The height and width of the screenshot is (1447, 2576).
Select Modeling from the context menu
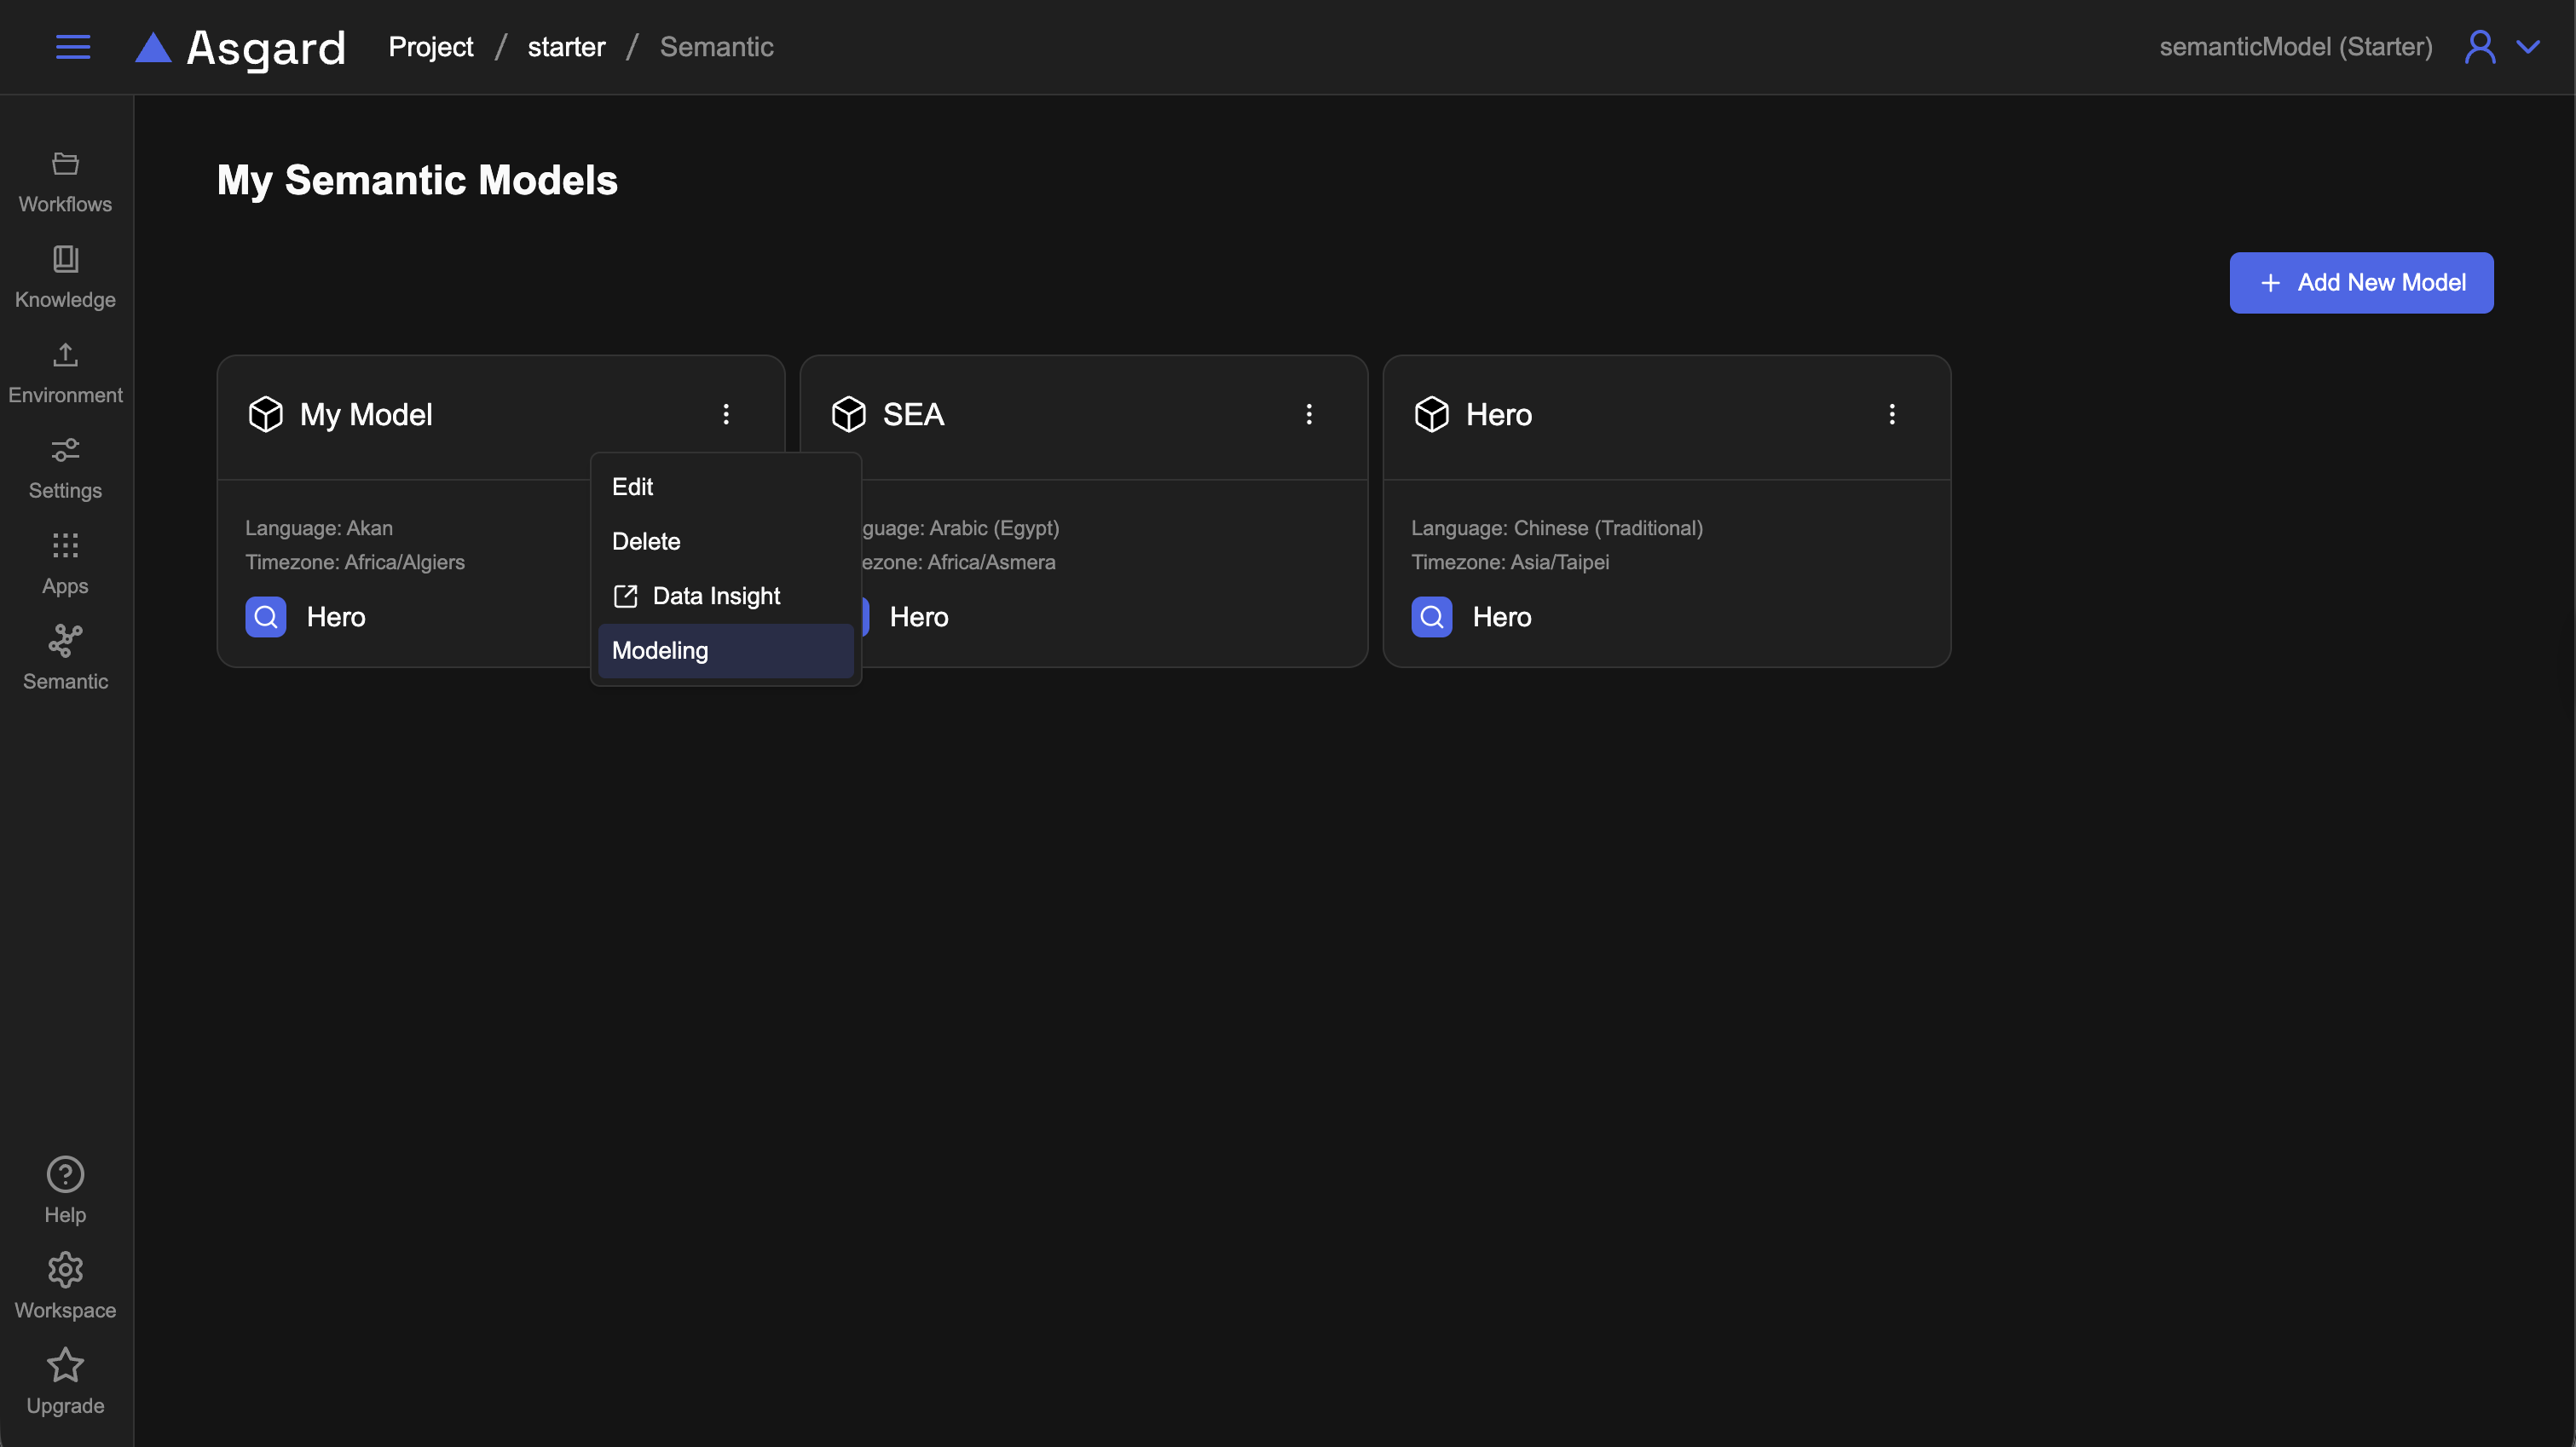click(x=660, y=651)
